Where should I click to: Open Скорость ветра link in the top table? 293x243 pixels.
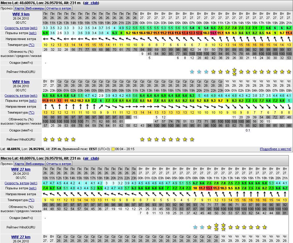(x=17, y=28)
